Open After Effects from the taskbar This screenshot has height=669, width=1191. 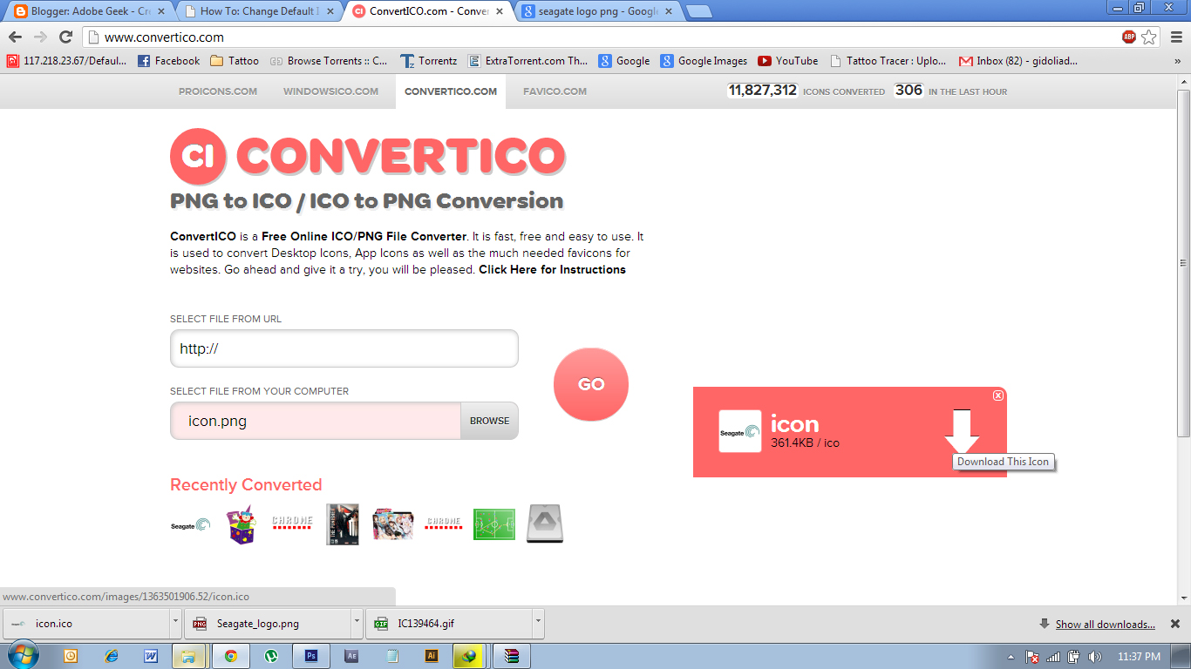[351, 656]
